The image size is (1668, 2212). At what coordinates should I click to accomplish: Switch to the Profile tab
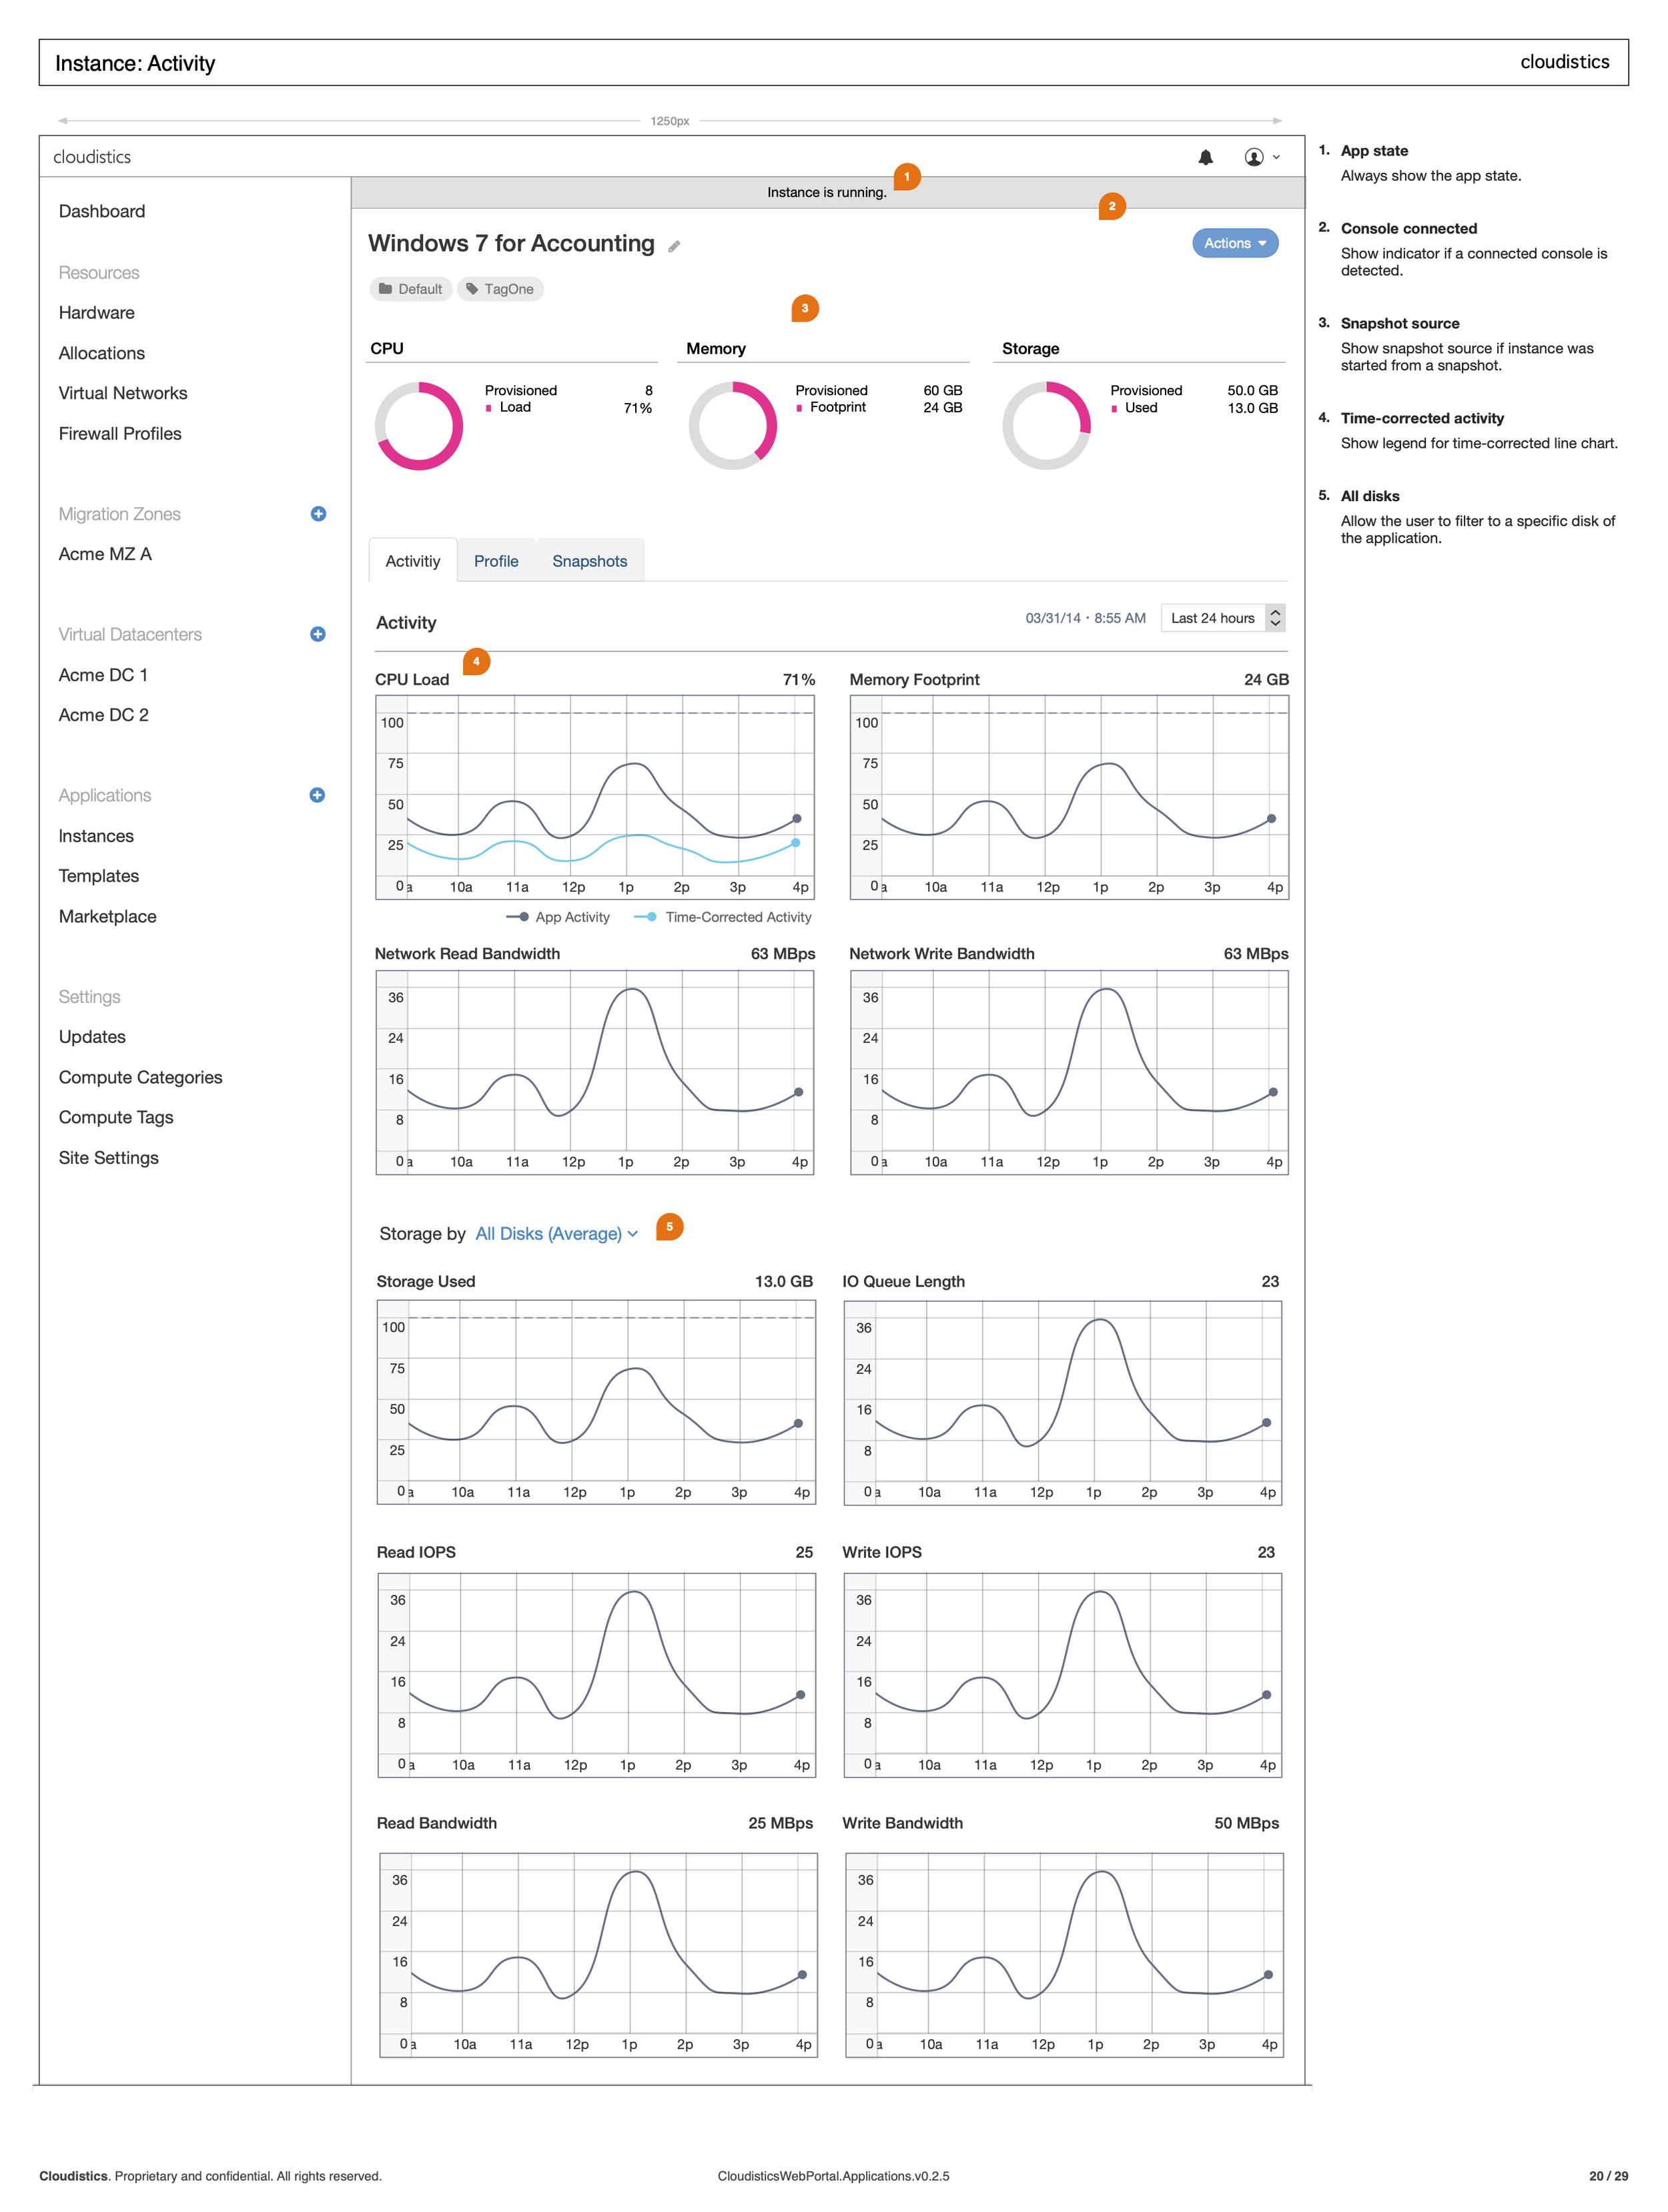[x=496, y=561]
